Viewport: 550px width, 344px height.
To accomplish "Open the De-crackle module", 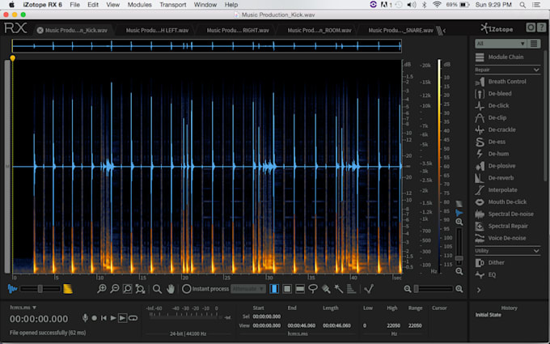I will click(x=495, y=130).
